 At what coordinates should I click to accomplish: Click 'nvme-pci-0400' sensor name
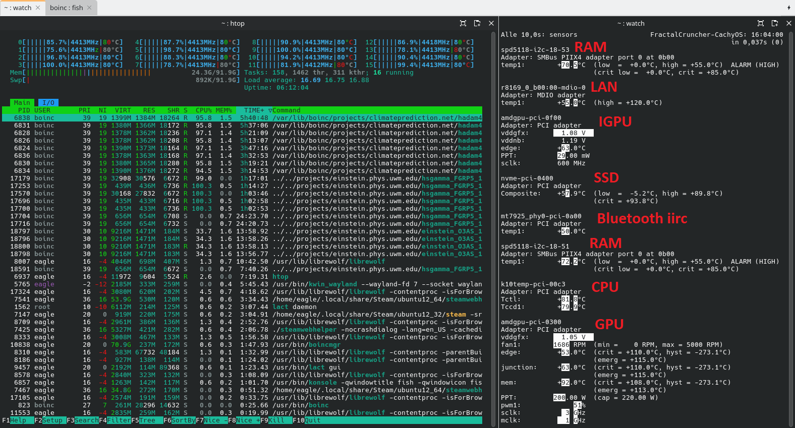click(x=527, y=178)
